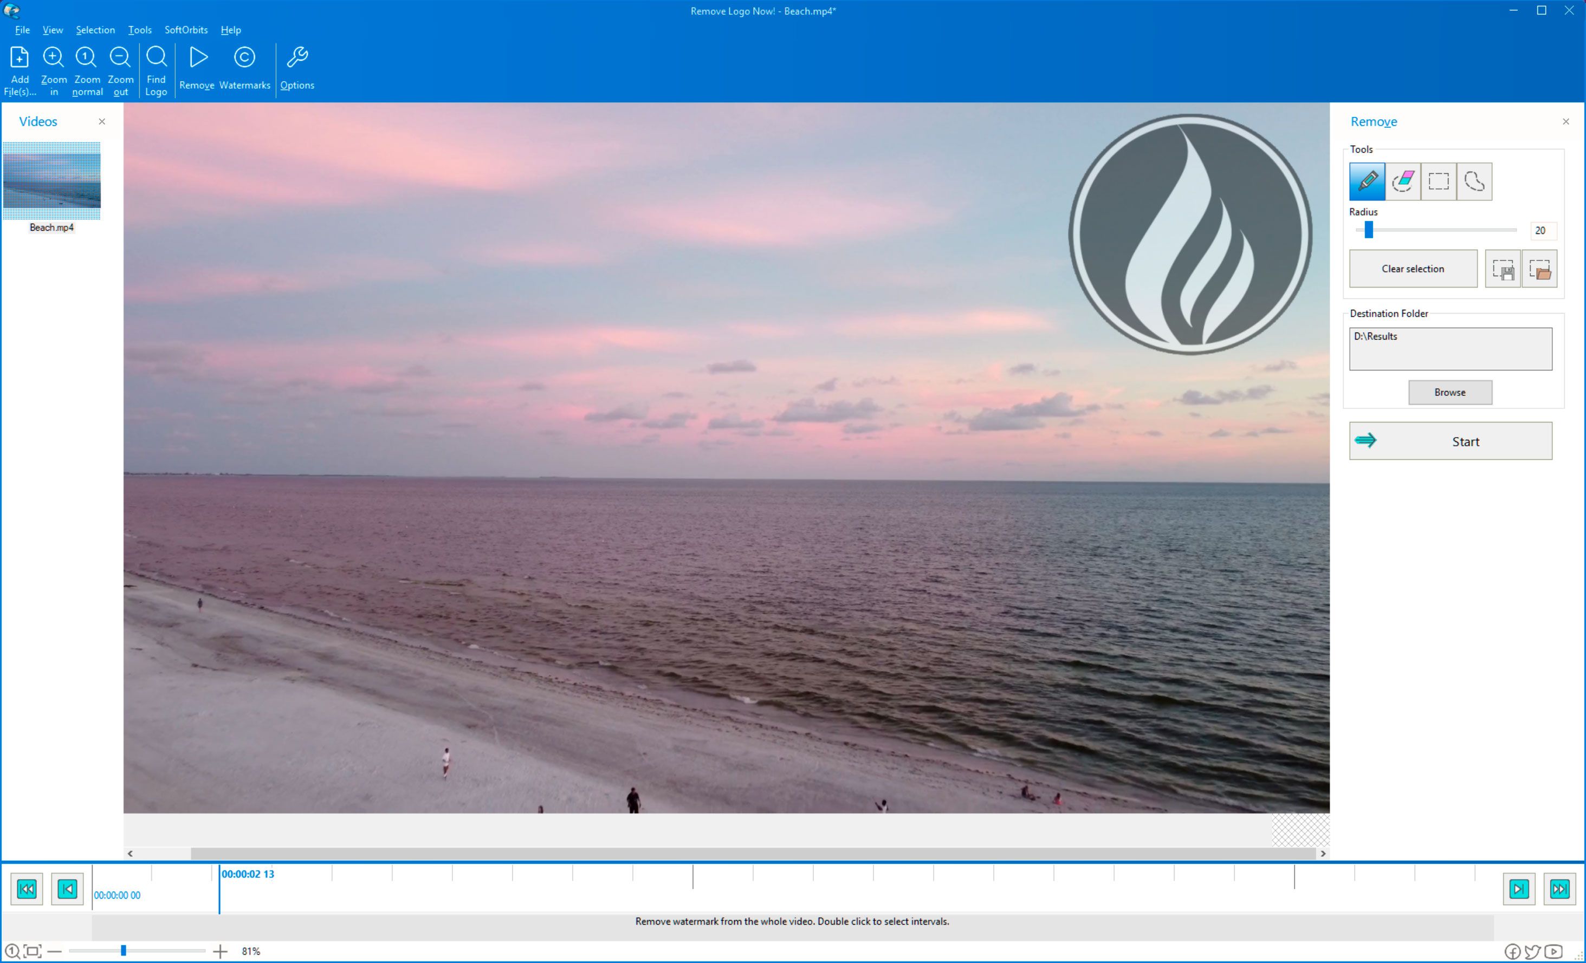Select the Brush/Marker tool in Remove panel
Image resolution: width=1586 pixels, height=963 pixels.
(1367, 181)
